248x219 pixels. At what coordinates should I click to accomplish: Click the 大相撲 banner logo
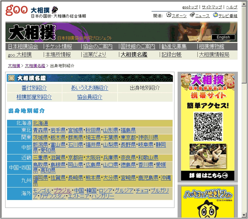click(32, 32)
